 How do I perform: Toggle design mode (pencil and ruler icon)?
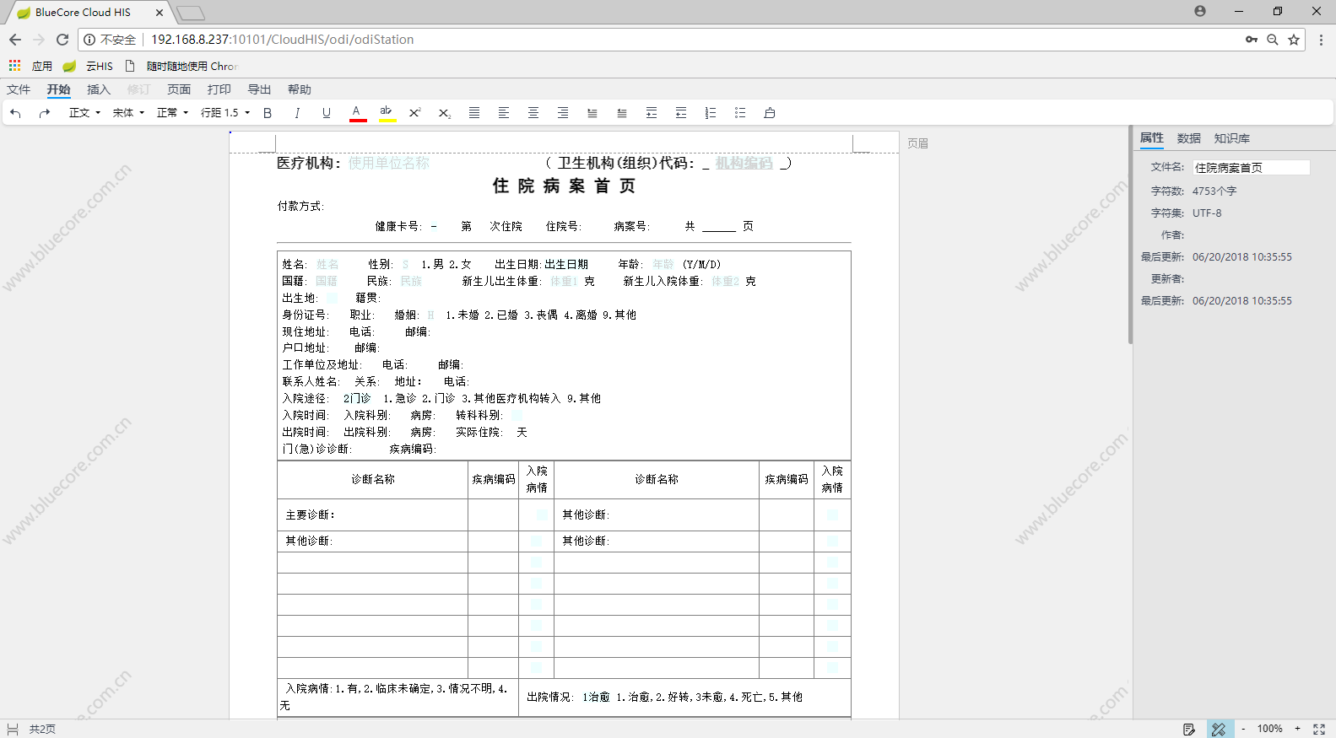click(1219, 730)
